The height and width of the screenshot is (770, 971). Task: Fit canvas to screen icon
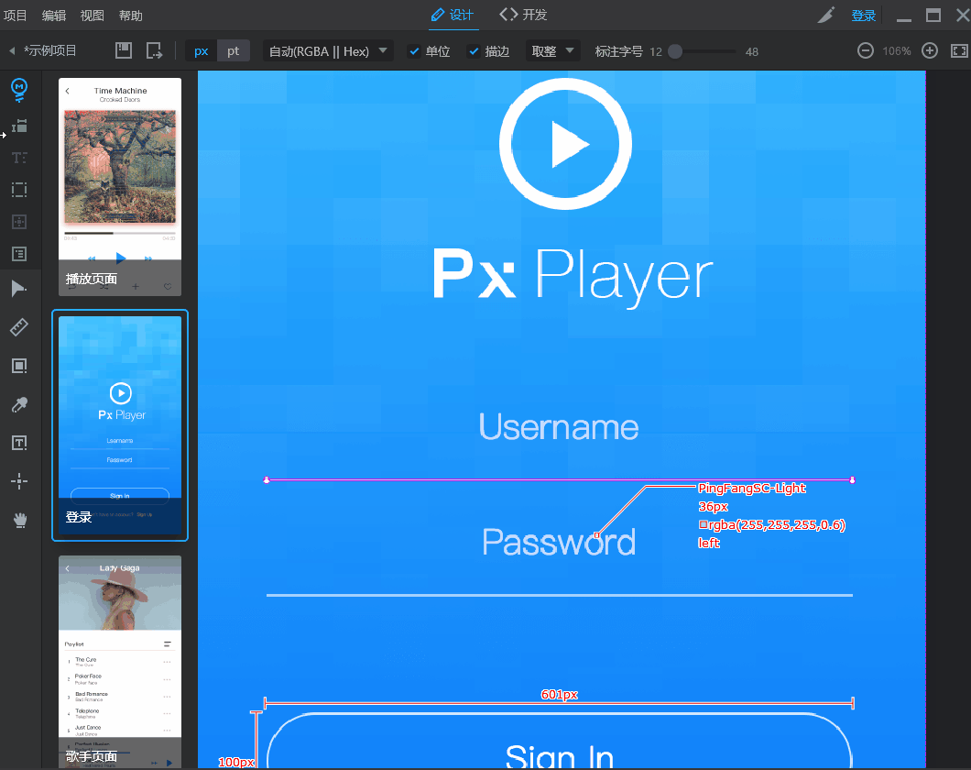point(959,50)
